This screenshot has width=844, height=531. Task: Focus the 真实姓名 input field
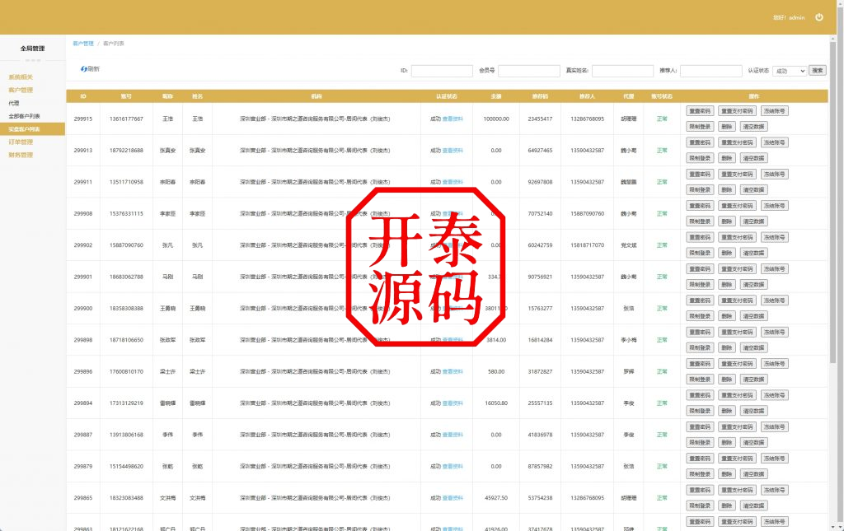tap(622, 71)
